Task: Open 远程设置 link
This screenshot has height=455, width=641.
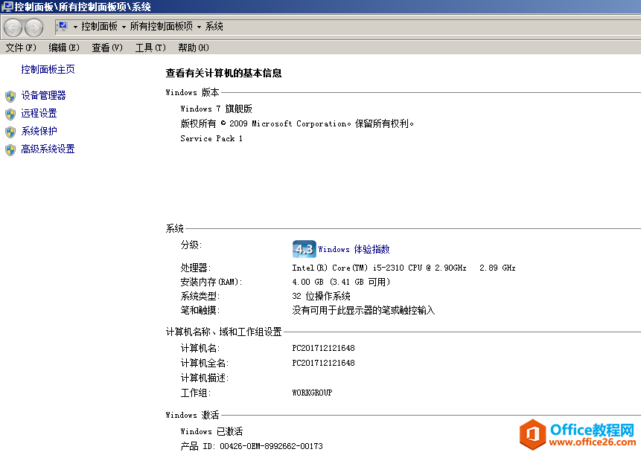Action: (x=39, y=114)
